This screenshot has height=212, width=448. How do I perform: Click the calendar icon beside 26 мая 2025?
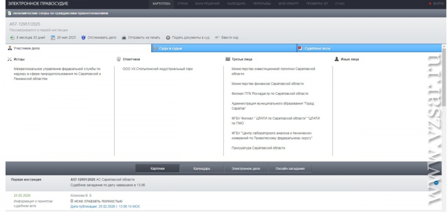(53, 38)
